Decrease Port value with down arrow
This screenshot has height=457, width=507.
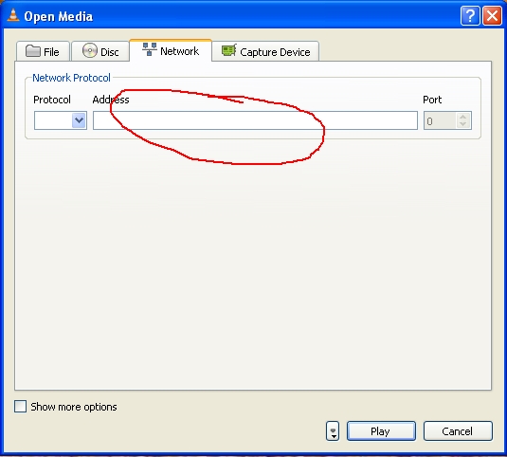463,124
